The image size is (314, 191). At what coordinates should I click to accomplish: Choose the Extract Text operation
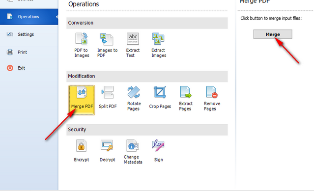point(133,45)
